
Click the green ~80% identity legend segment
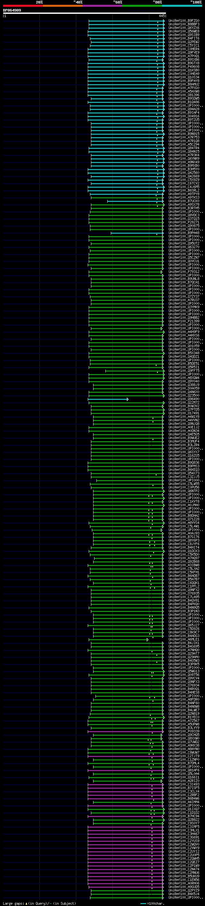click(142, 6)
